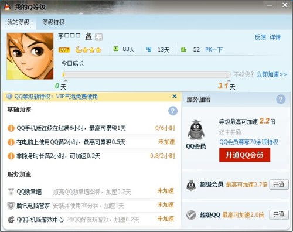Click the info icon for 在电脑上使用QQ row

pos(11,142)
